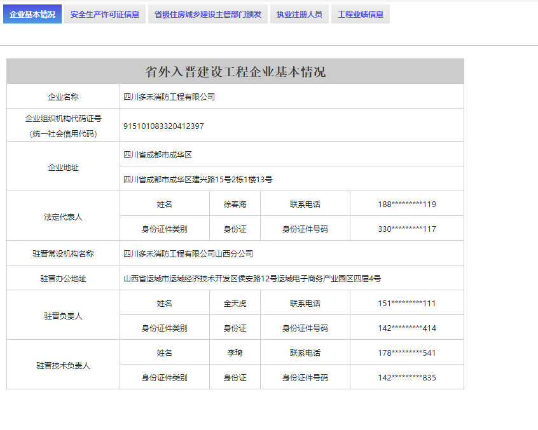
Task: Click legal representative name 徐春海
Action: coord(235,205)
